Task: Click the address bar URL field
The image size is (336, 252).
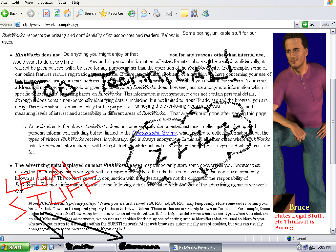Action: [157, 24]
